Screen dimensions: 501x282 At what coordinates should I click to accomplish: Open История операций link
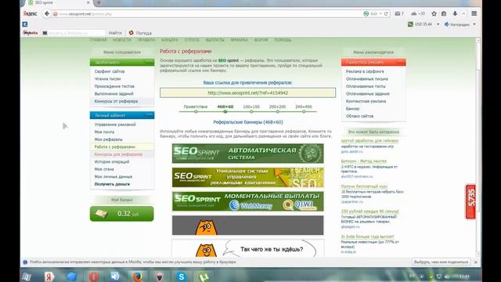(112, 162)
